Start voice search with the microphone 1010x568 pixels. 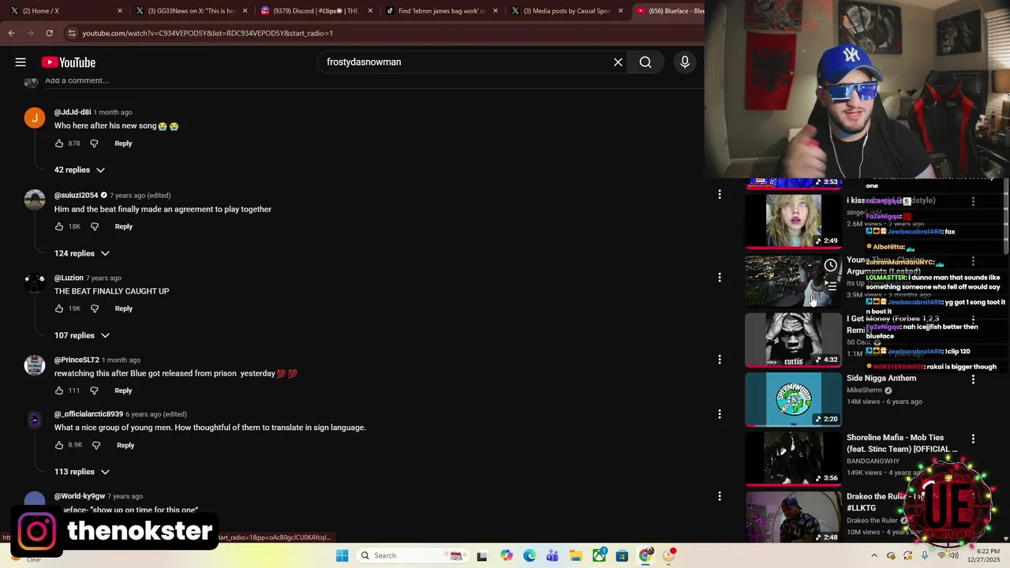[685, 62]
